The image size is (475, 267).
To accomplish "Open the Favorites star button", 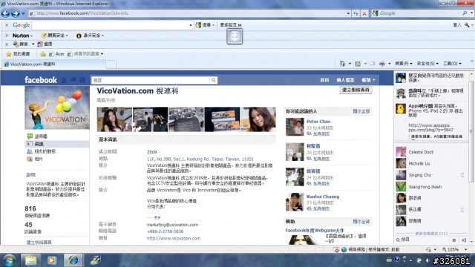I will (x=18, y=54).
